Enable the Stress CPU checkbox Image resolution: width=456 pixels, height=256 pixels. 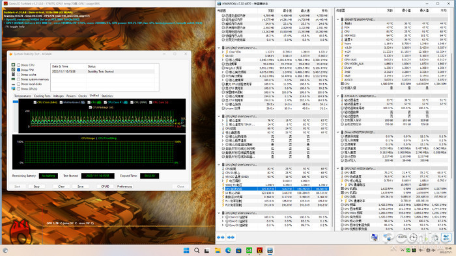pos(19,65)
